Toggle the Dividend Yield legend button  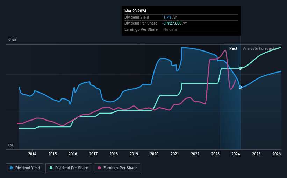pyautogui.click(x=25, y=168)
